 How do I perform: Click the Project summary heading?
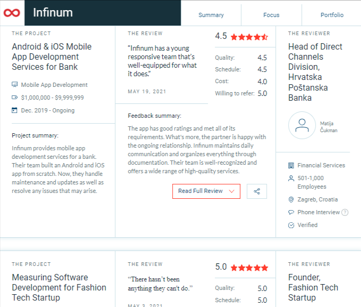pos(35,135)
